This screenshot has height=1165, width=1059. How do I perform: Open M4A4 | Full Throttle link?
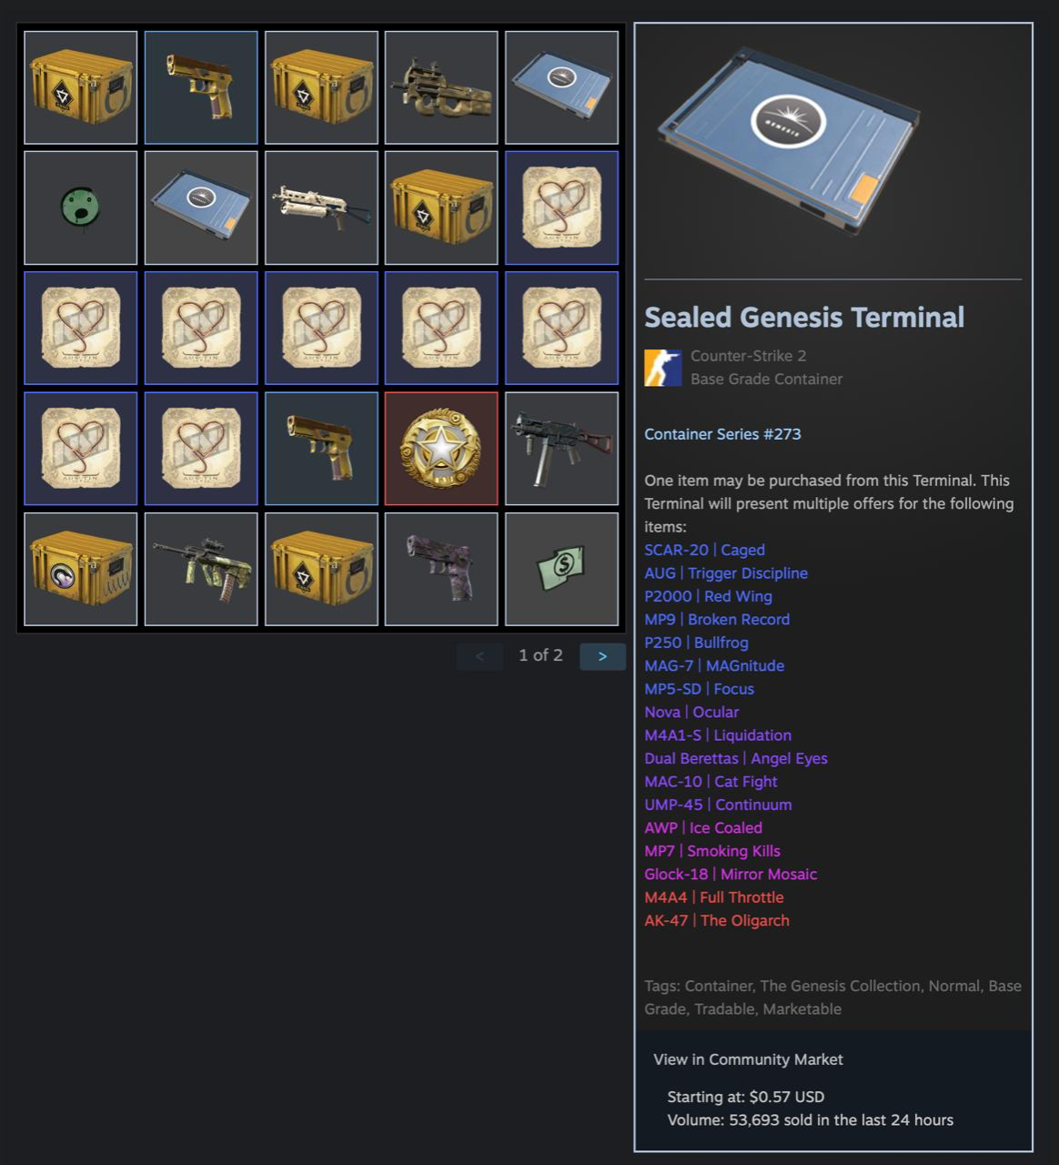[714, 897]
